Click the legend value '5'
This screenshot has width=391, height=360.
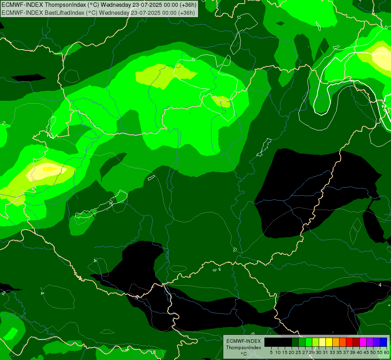tap(271, 352)
